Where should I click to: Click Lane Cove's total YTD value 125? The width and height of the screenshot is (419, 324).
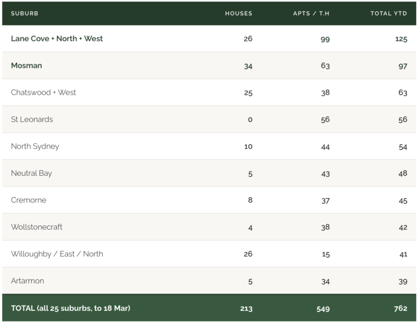point(401,39)
